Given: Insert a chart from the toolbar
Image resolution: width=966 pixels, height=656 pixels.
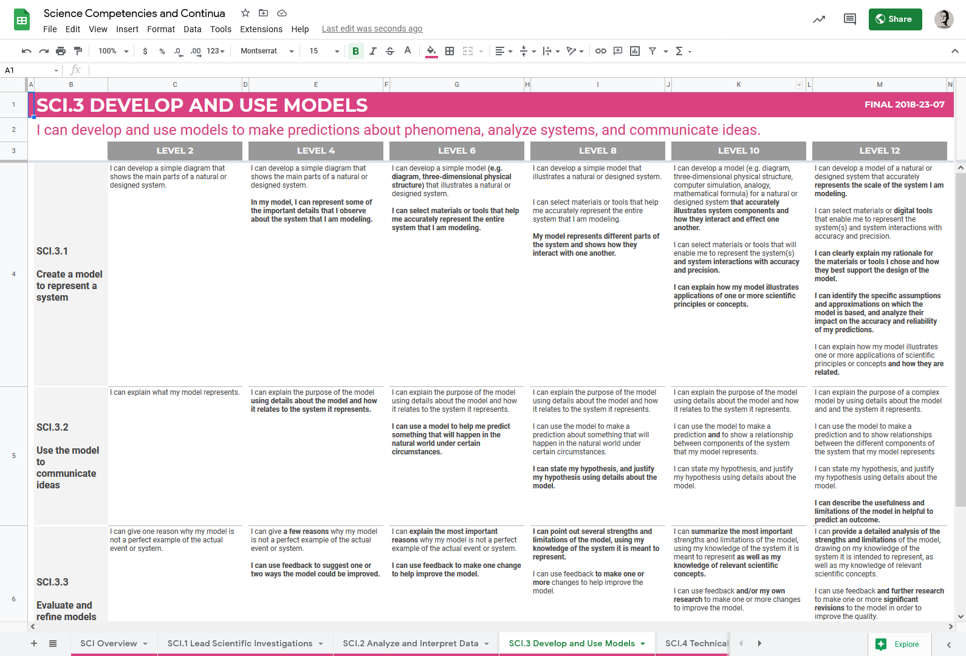Looking at the screenshot, I should pyautogui.click(x=635, y=51).
